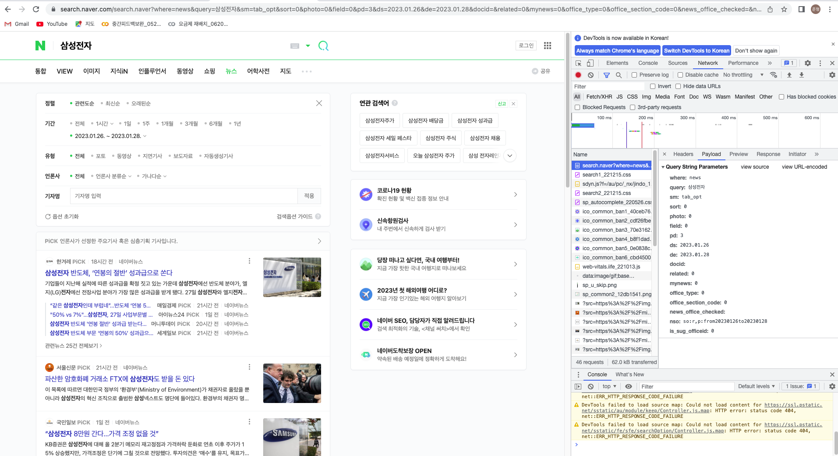The width and height of the screenshot is (838, 456).
Task: Toggle the device toolbar icon in DevTools
Action: [x=590, y=63]
